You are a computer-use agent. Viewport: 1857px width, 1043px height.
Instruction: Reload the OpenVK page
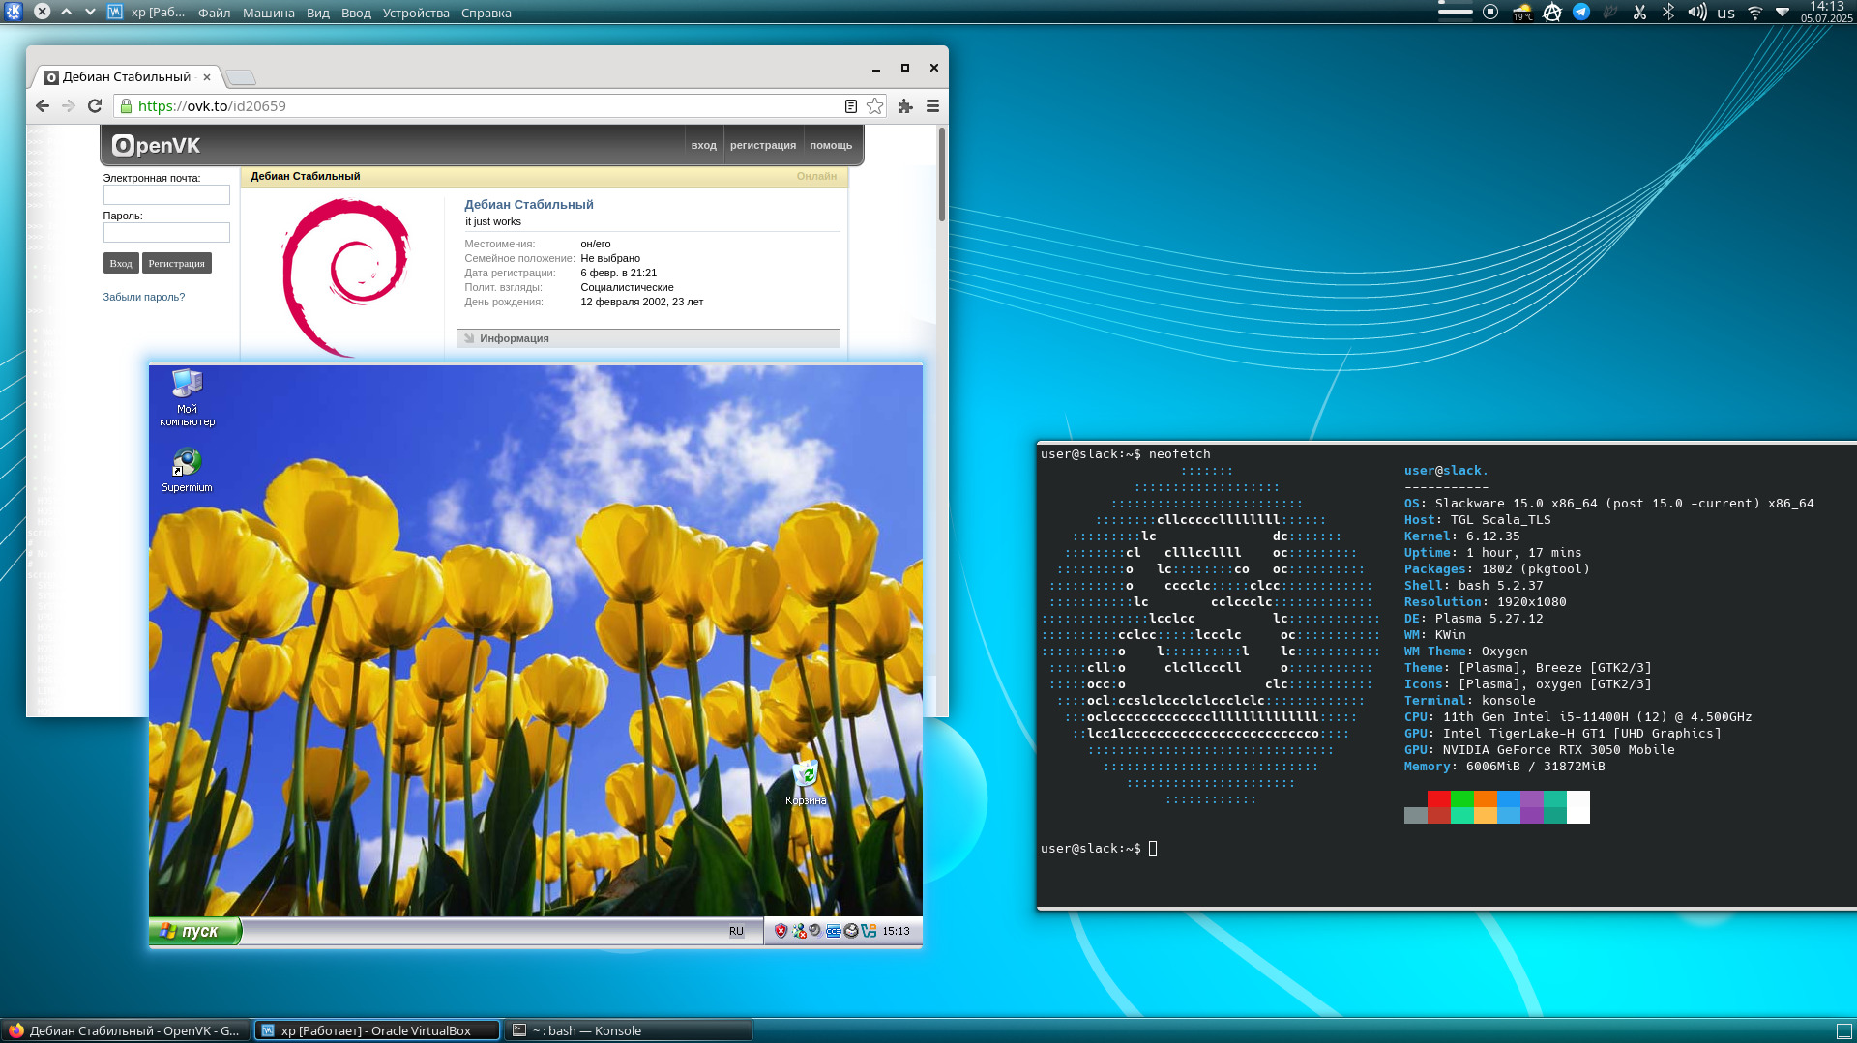(95, 106)
